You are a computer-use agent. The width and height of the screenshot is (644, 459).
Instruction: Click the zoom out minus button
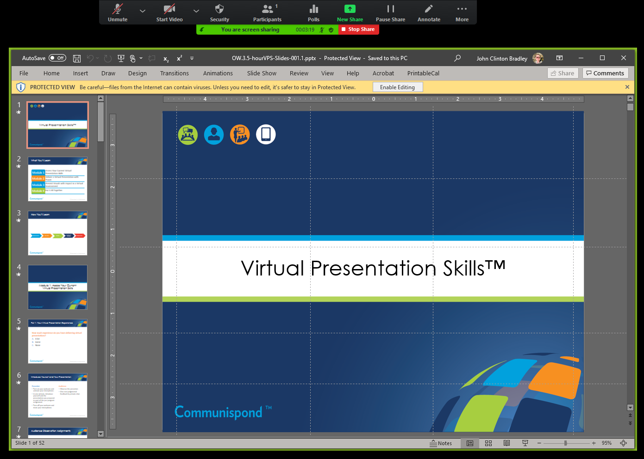(x=539, y=443)
